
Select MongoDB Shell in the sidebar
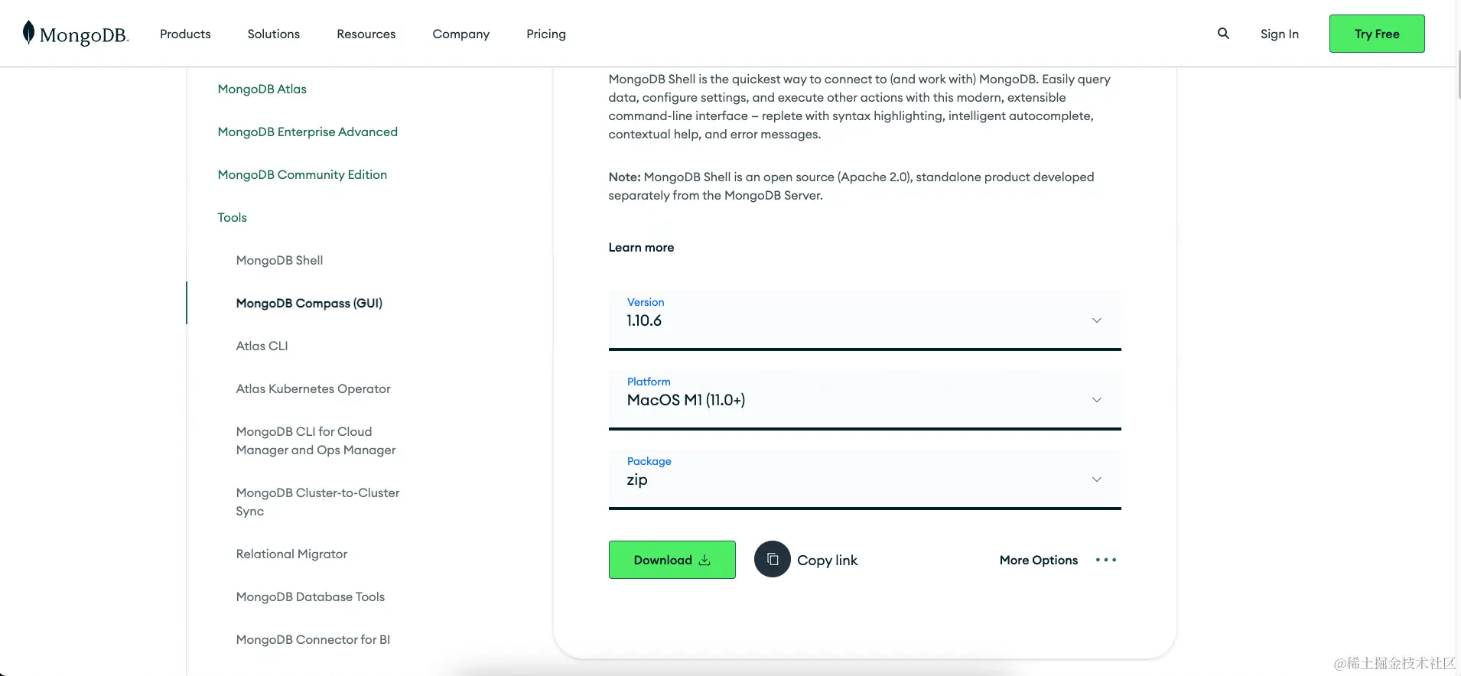pos(278,260)
